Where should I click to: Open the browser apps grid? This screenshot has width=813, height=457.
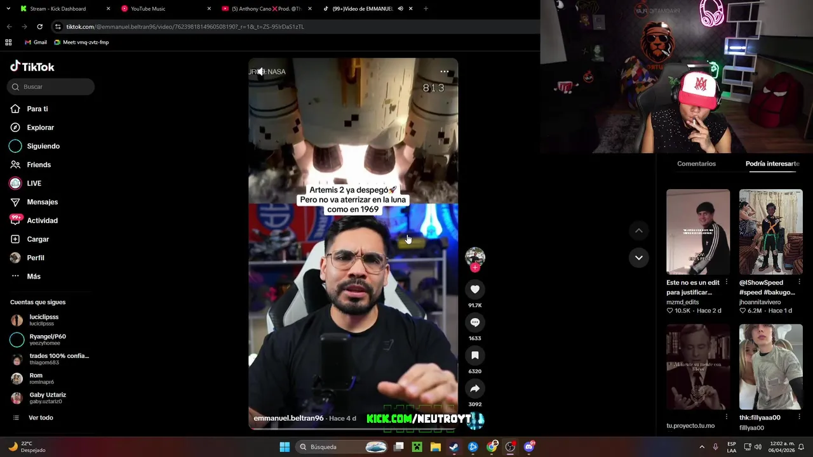(8, 43)
